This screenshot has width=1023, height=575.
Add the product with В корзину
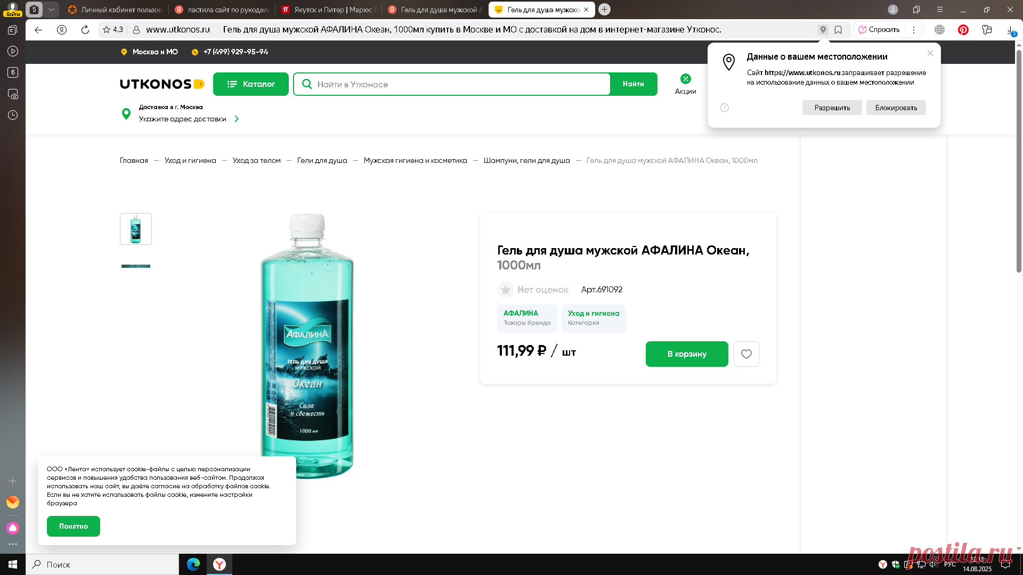pos(687,354)
